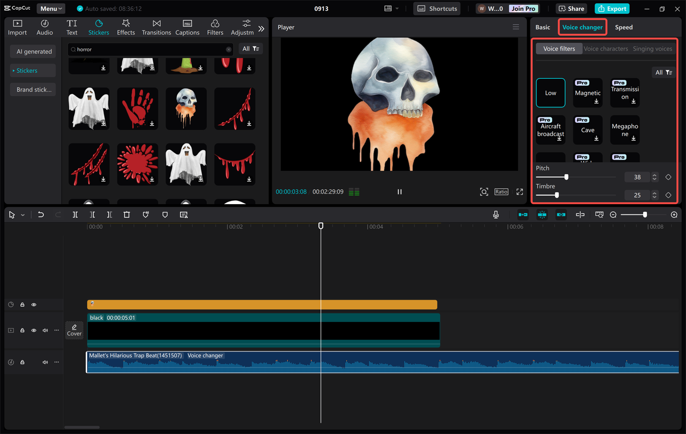This screenshot has height=434, width=686.
Task: Click the Undo icon above the timeline
Action: coord(41,214)
